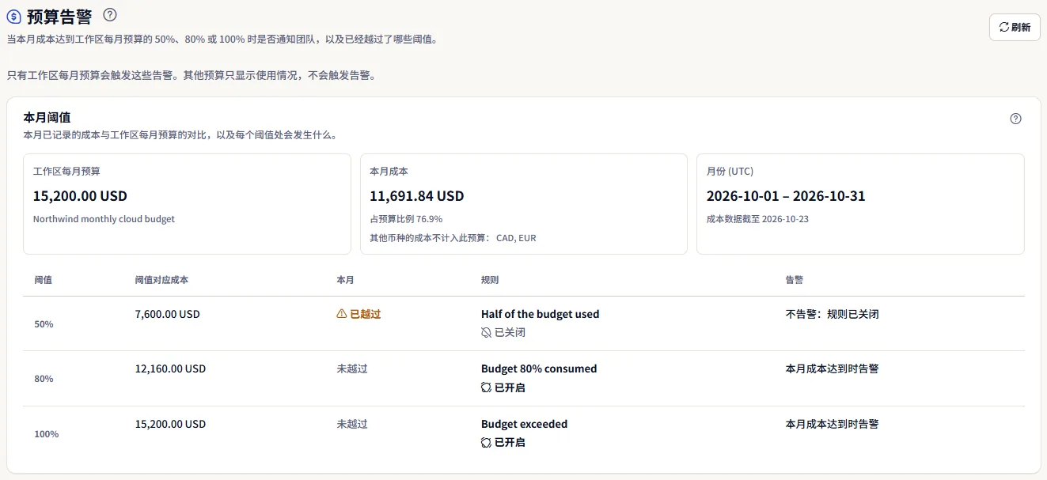
Task: Click Northwind monthly cloud budget text
Action: click(104, 219)
